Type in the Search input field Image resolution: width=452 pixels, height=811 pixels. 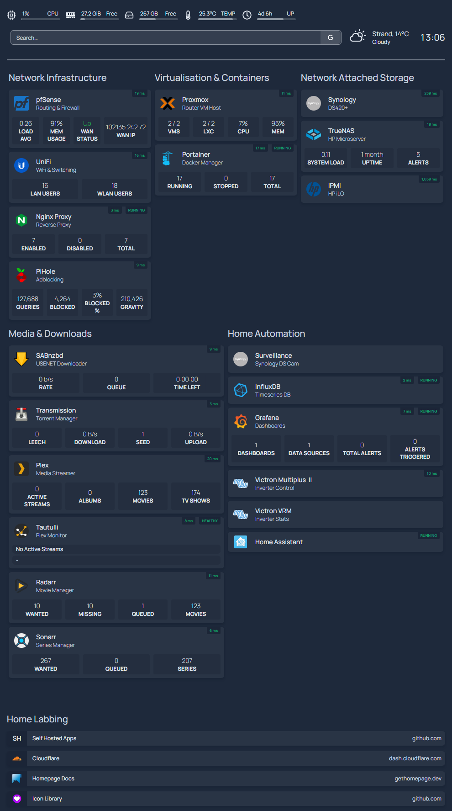pyautogui.click(x=164, y=38)
